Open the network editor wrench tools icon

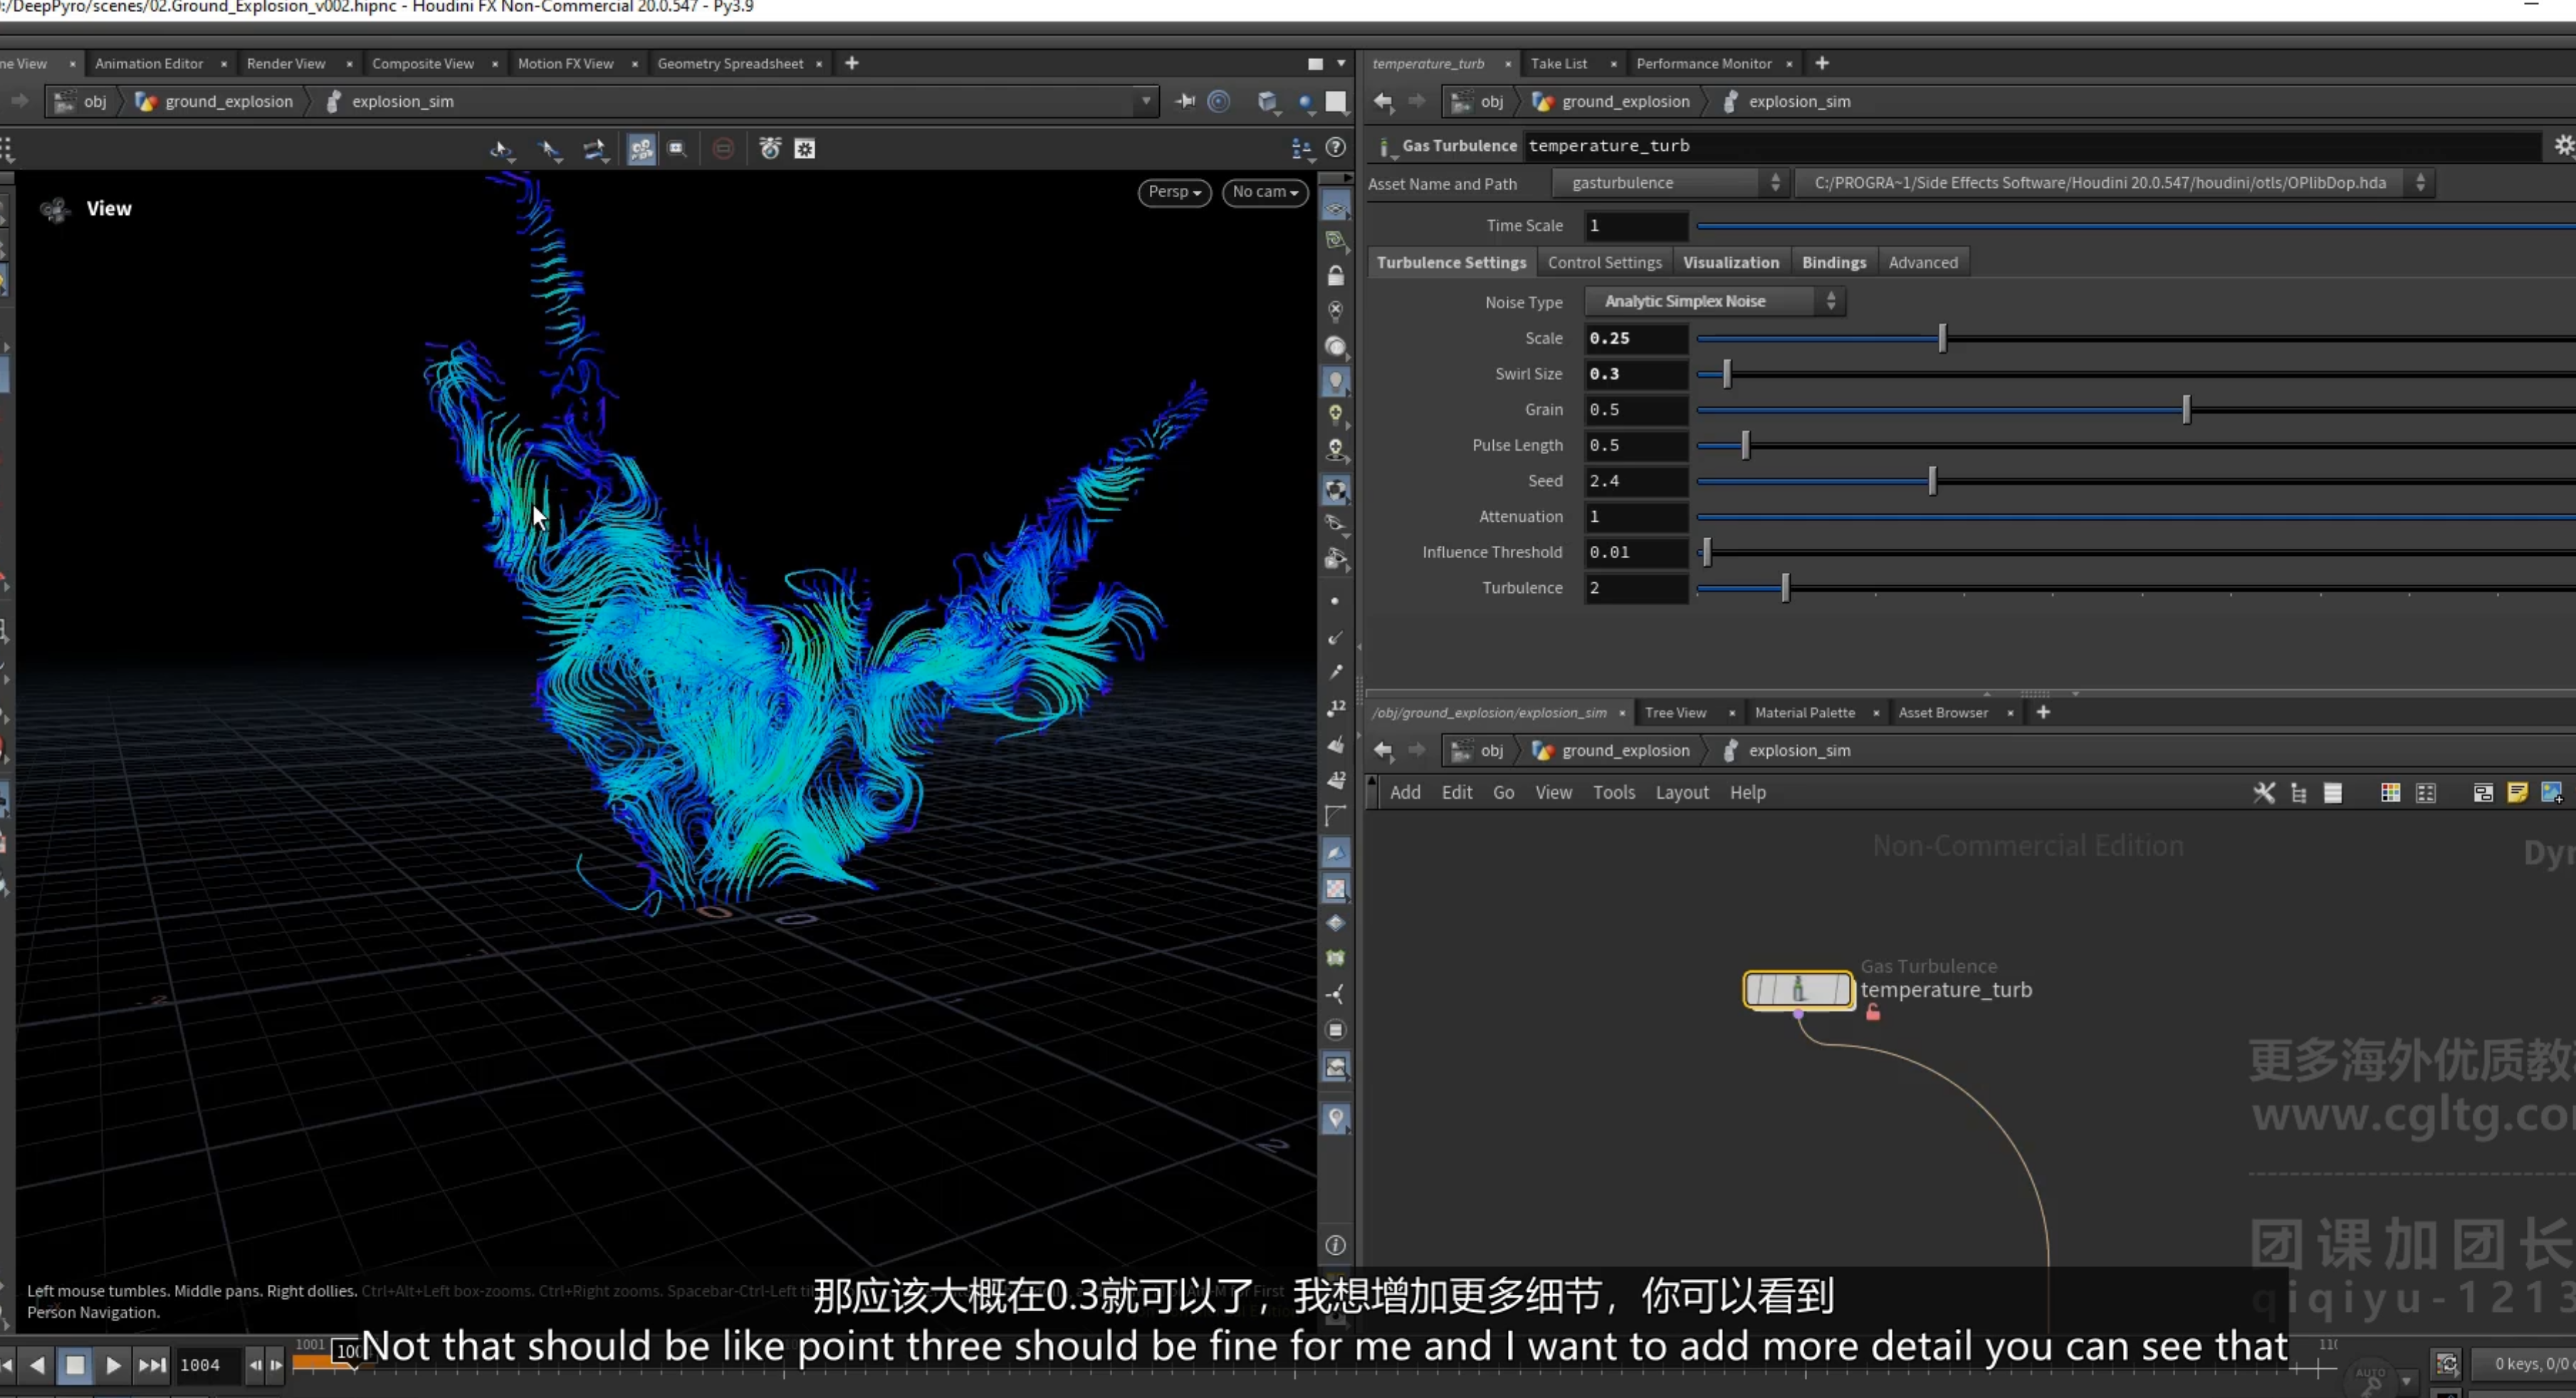point(2264,793)
